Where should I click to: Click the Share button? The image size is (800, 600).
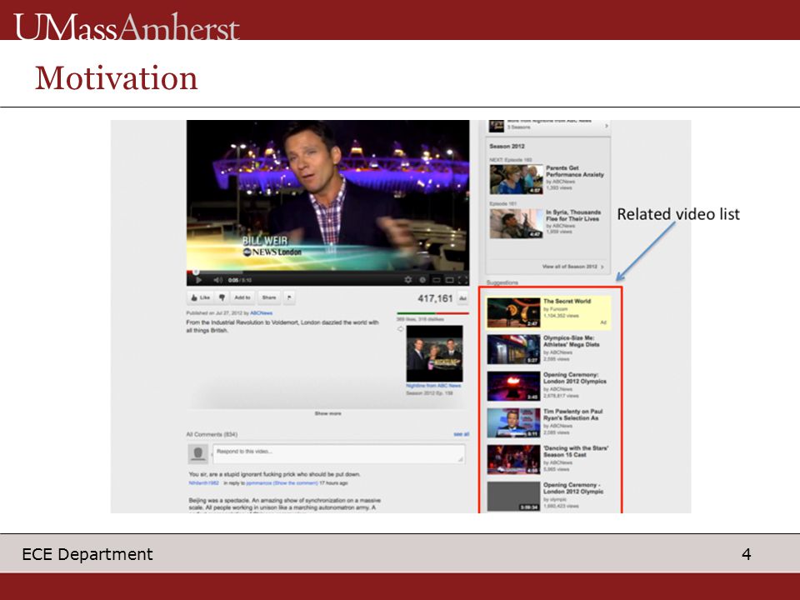point(269,297)
